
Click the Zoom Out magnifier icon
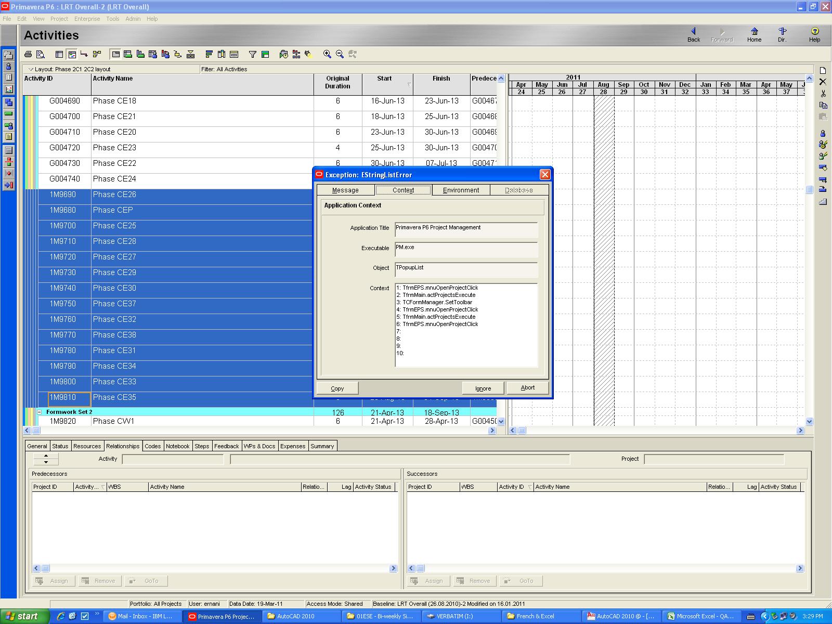pos(340,54)
